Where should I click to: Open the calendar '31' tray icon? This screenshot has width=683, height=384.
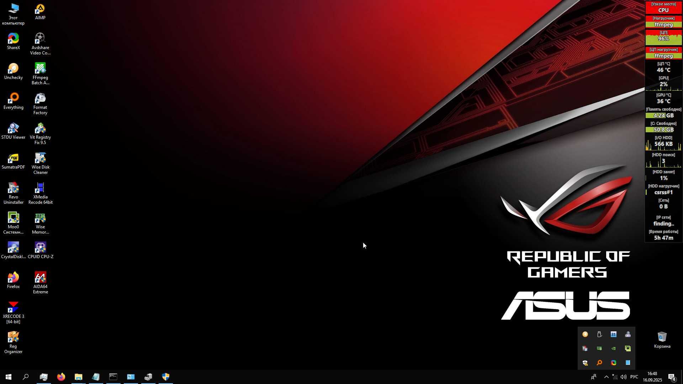(x=614, y=334)
